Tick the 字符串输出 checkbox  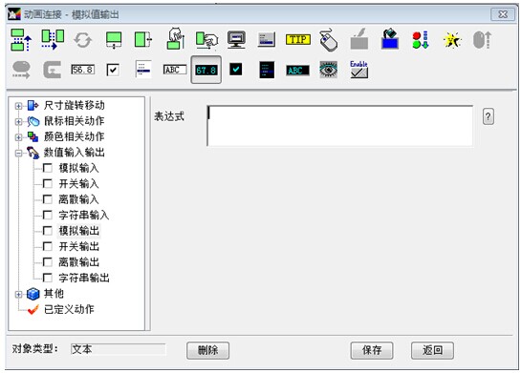coord(48,278)
